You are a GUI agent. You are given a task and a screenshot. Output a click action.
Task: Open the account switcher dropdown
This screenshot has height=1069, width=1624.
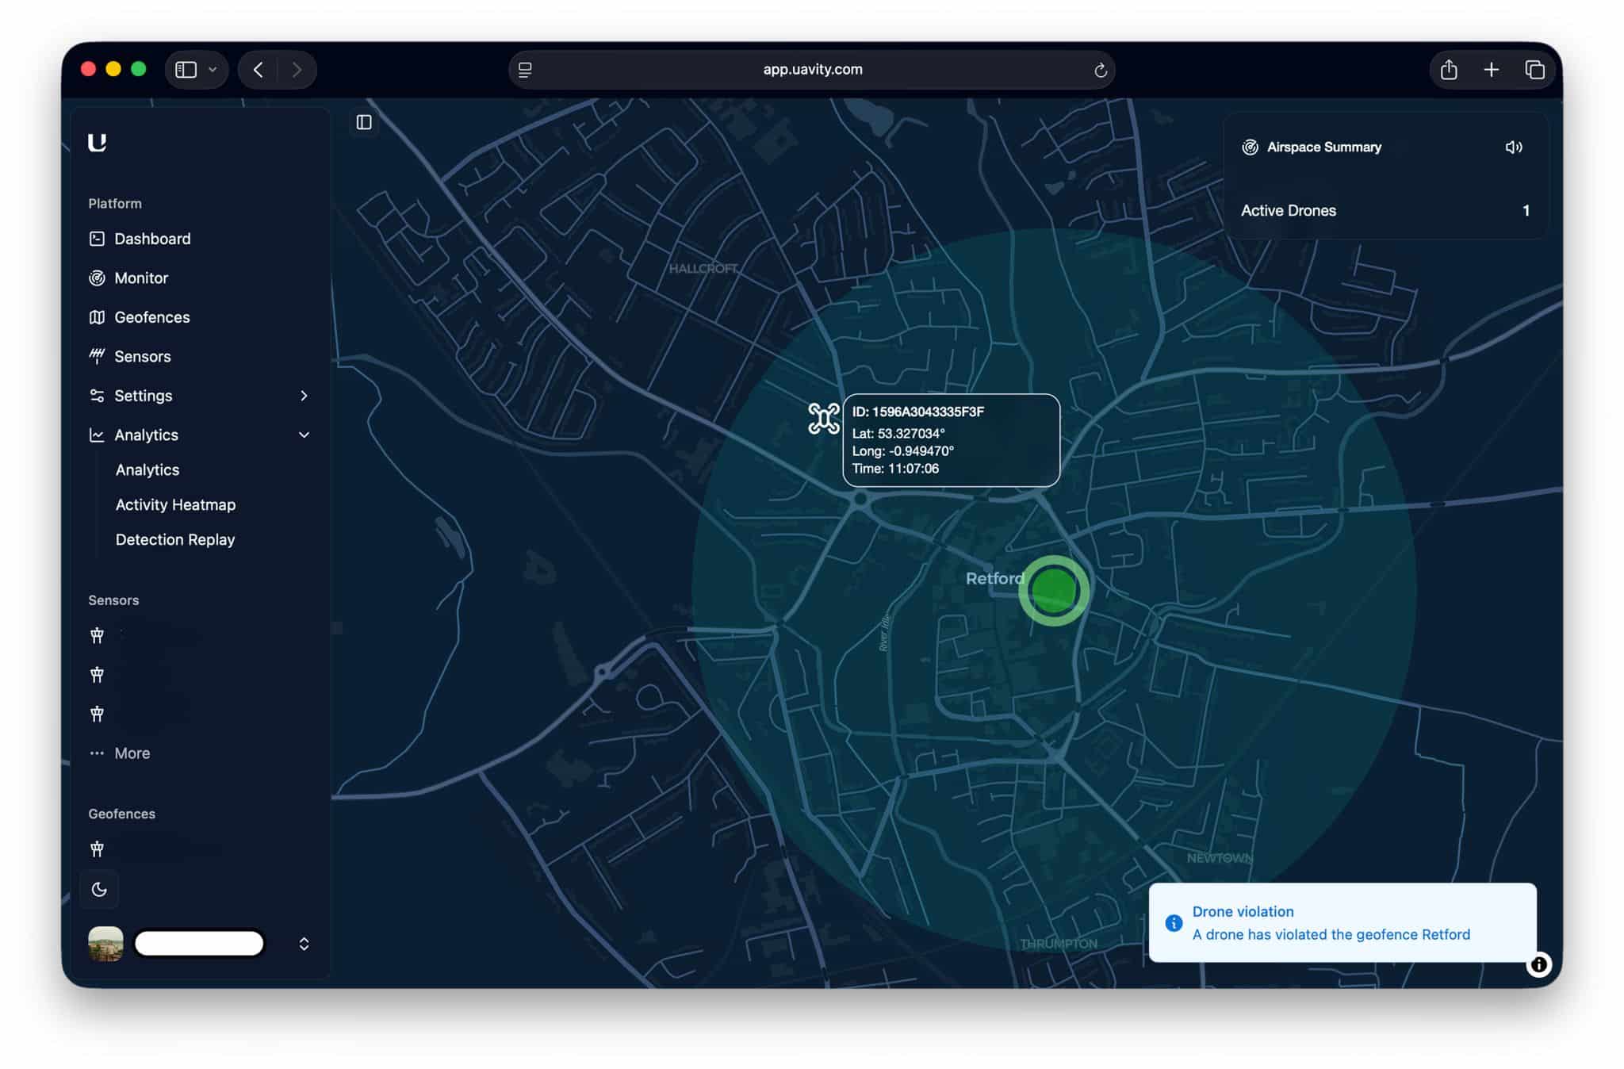point(304,944)
